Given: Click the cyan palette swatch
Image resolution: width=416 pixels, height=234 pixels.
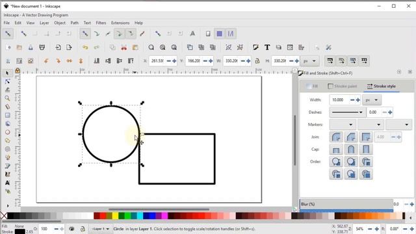Looking at the screenshot, I should [x=140, y=215].
